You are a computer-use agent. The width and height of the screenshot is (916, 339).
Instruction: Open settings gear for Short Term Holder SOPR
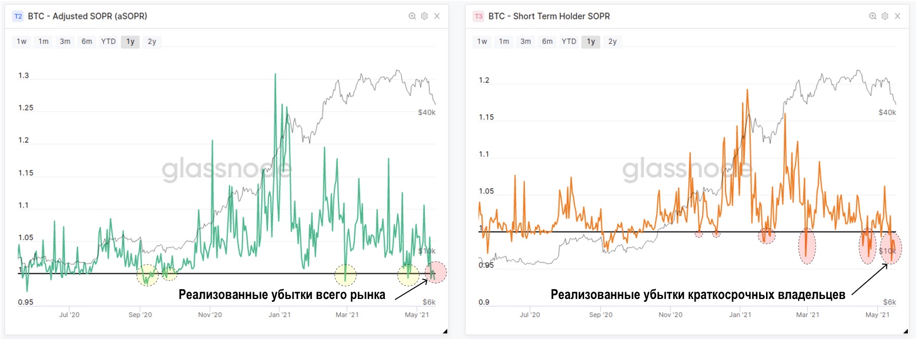click(x=885, y=16)
